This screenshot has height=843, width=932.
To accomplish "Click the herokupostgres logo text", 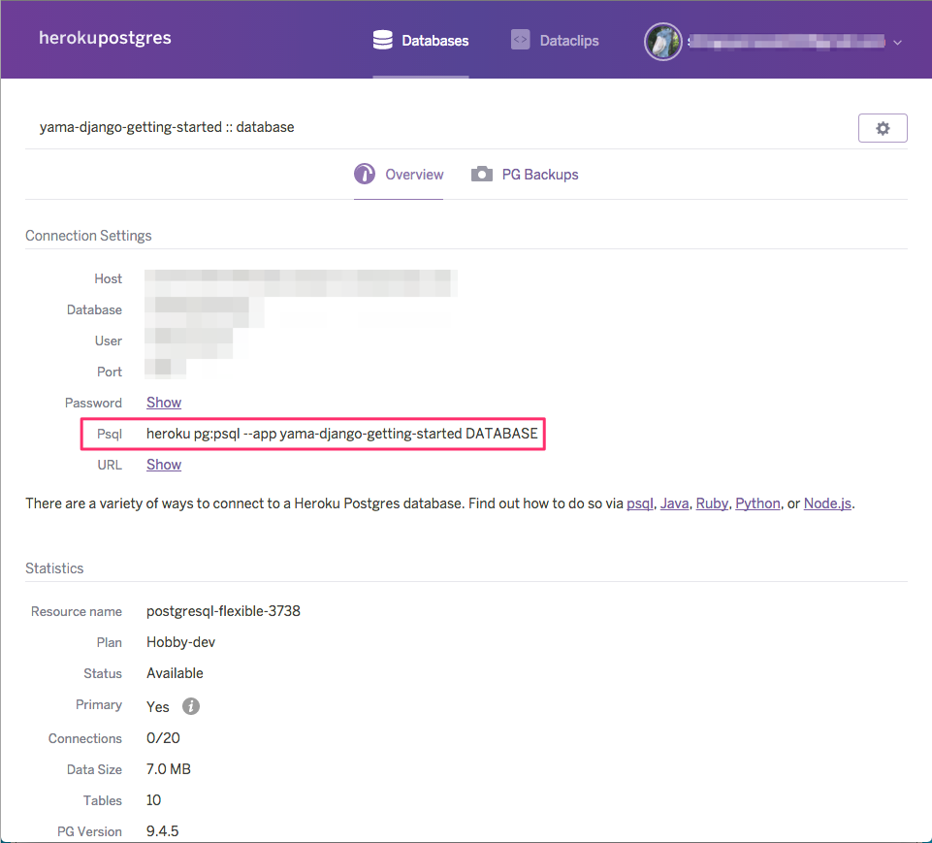I will (x=105, y=38).
